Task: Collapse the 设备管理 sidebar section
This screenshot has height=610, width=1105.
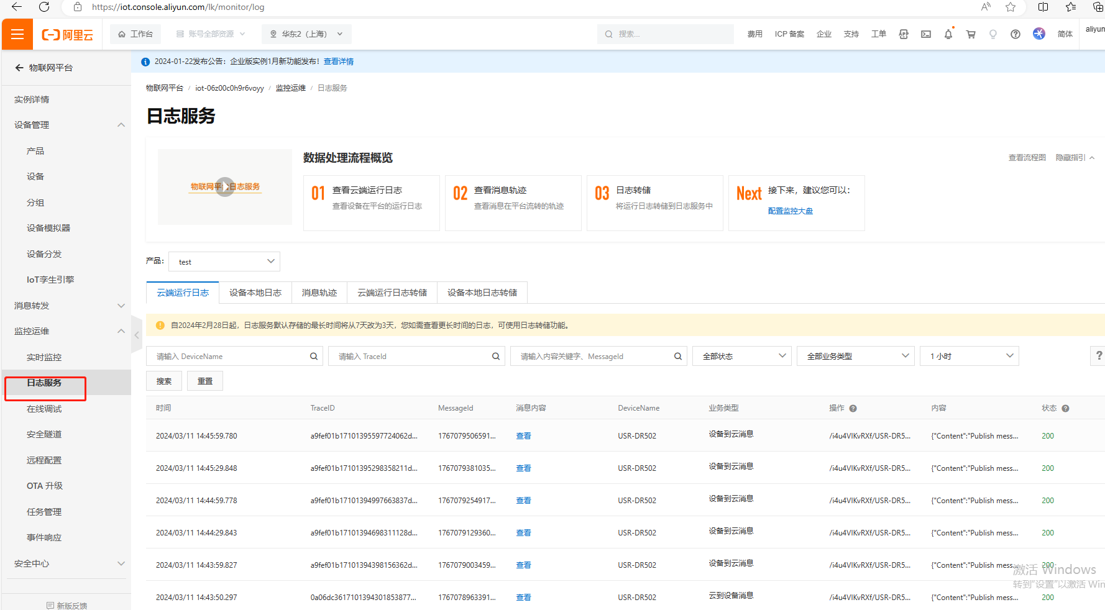Action: [121, 125]
